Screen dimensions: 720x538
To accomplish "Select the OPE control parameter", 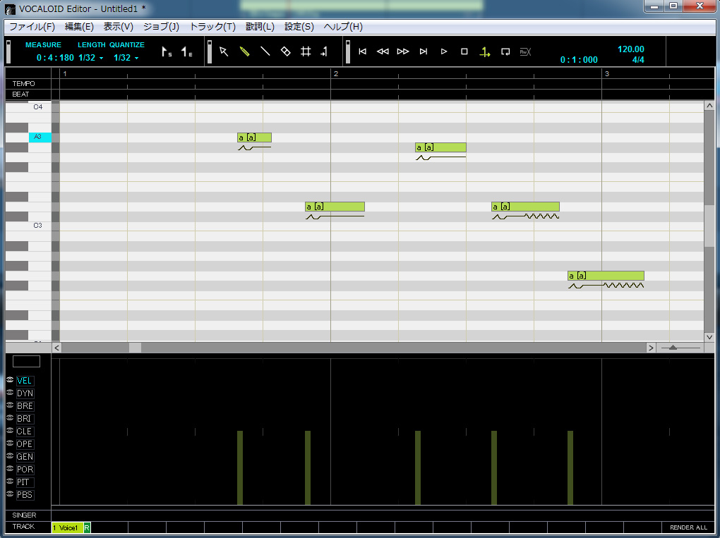I will pyautogui.click(x=25, y=444).
